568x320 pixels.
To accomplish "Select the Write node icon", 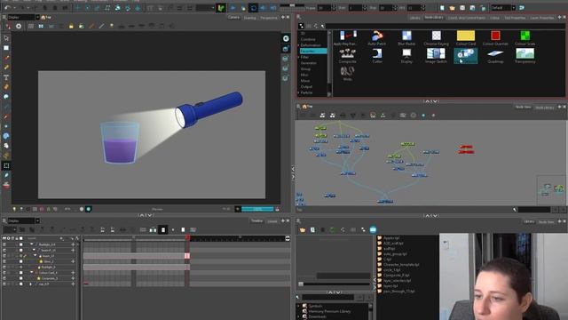I will (x=347, y=71).
